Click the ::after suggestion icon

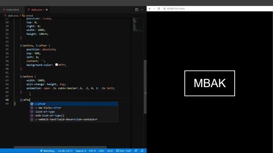pos(32,104)
